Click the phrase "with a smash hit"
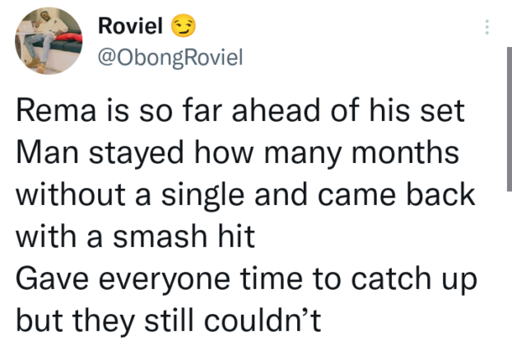This screenshot has height=346, width=512. pos(137,238)
